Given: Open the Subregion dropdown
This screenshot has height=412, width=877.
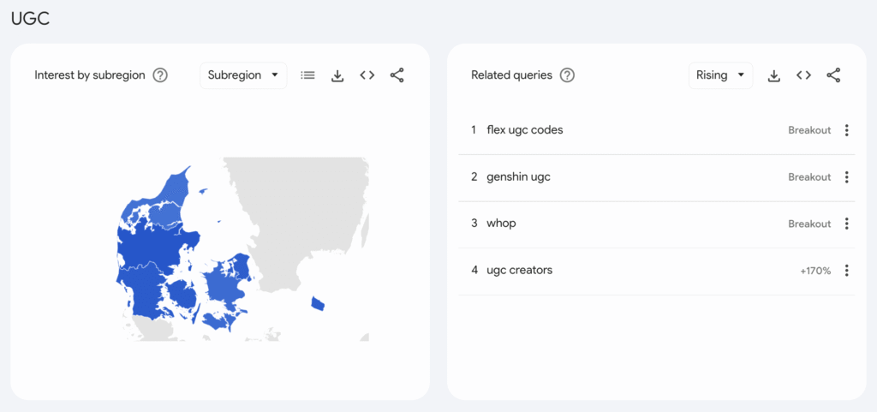Looking at the screenshot, I should click(243, 75).
